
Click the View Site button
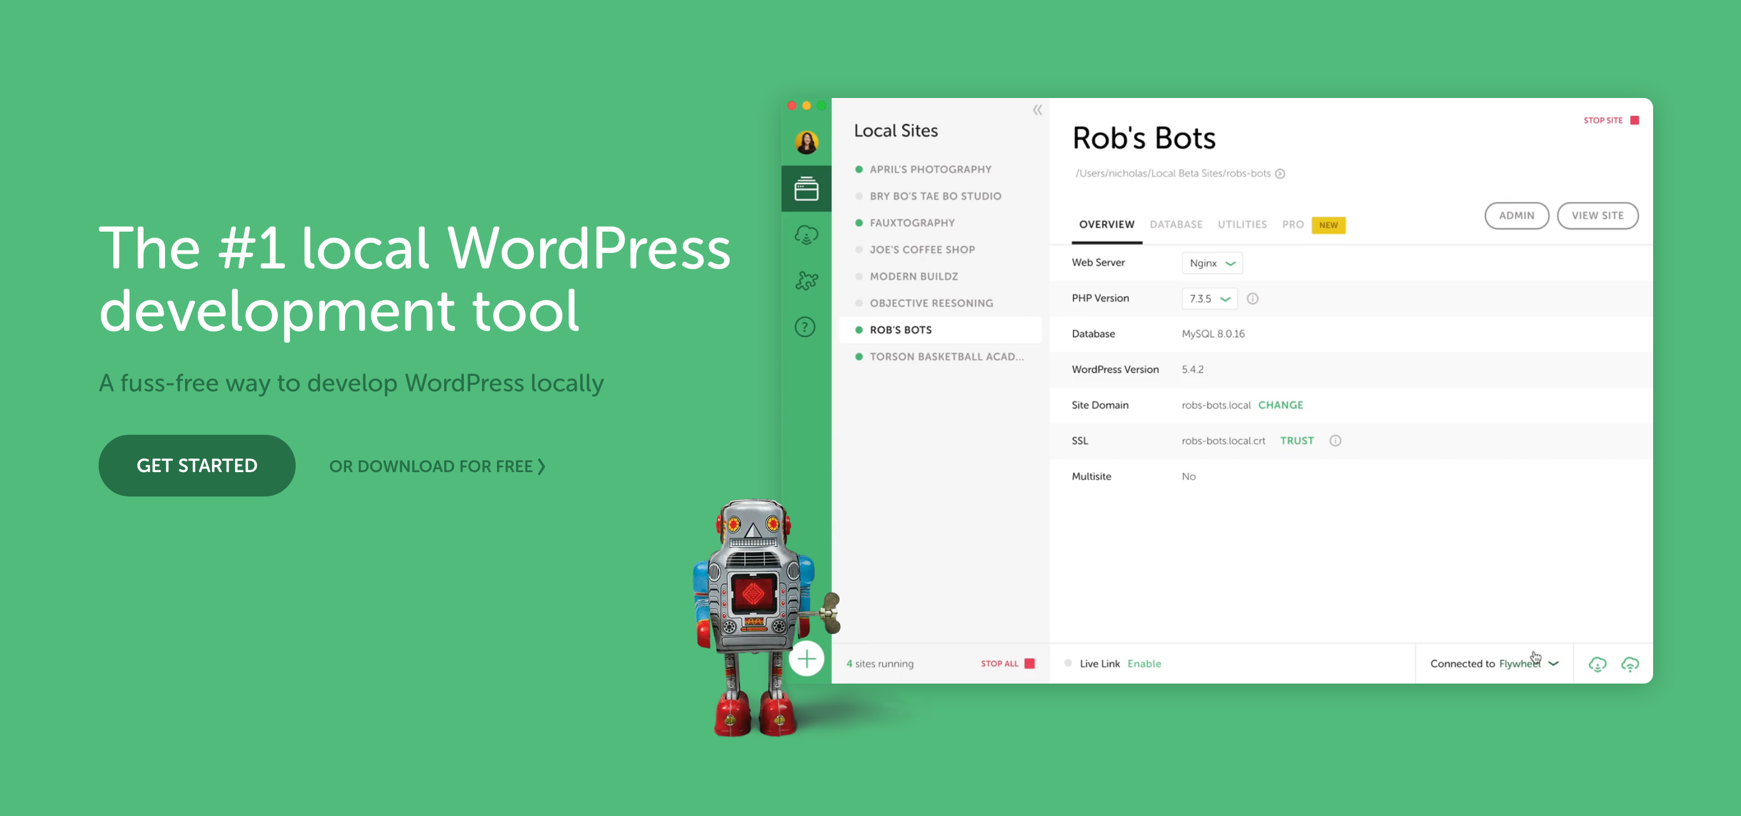pyautogui.click(x=1598, y=216)
